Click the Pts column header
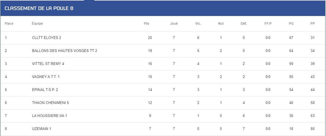 click(146, 24)
